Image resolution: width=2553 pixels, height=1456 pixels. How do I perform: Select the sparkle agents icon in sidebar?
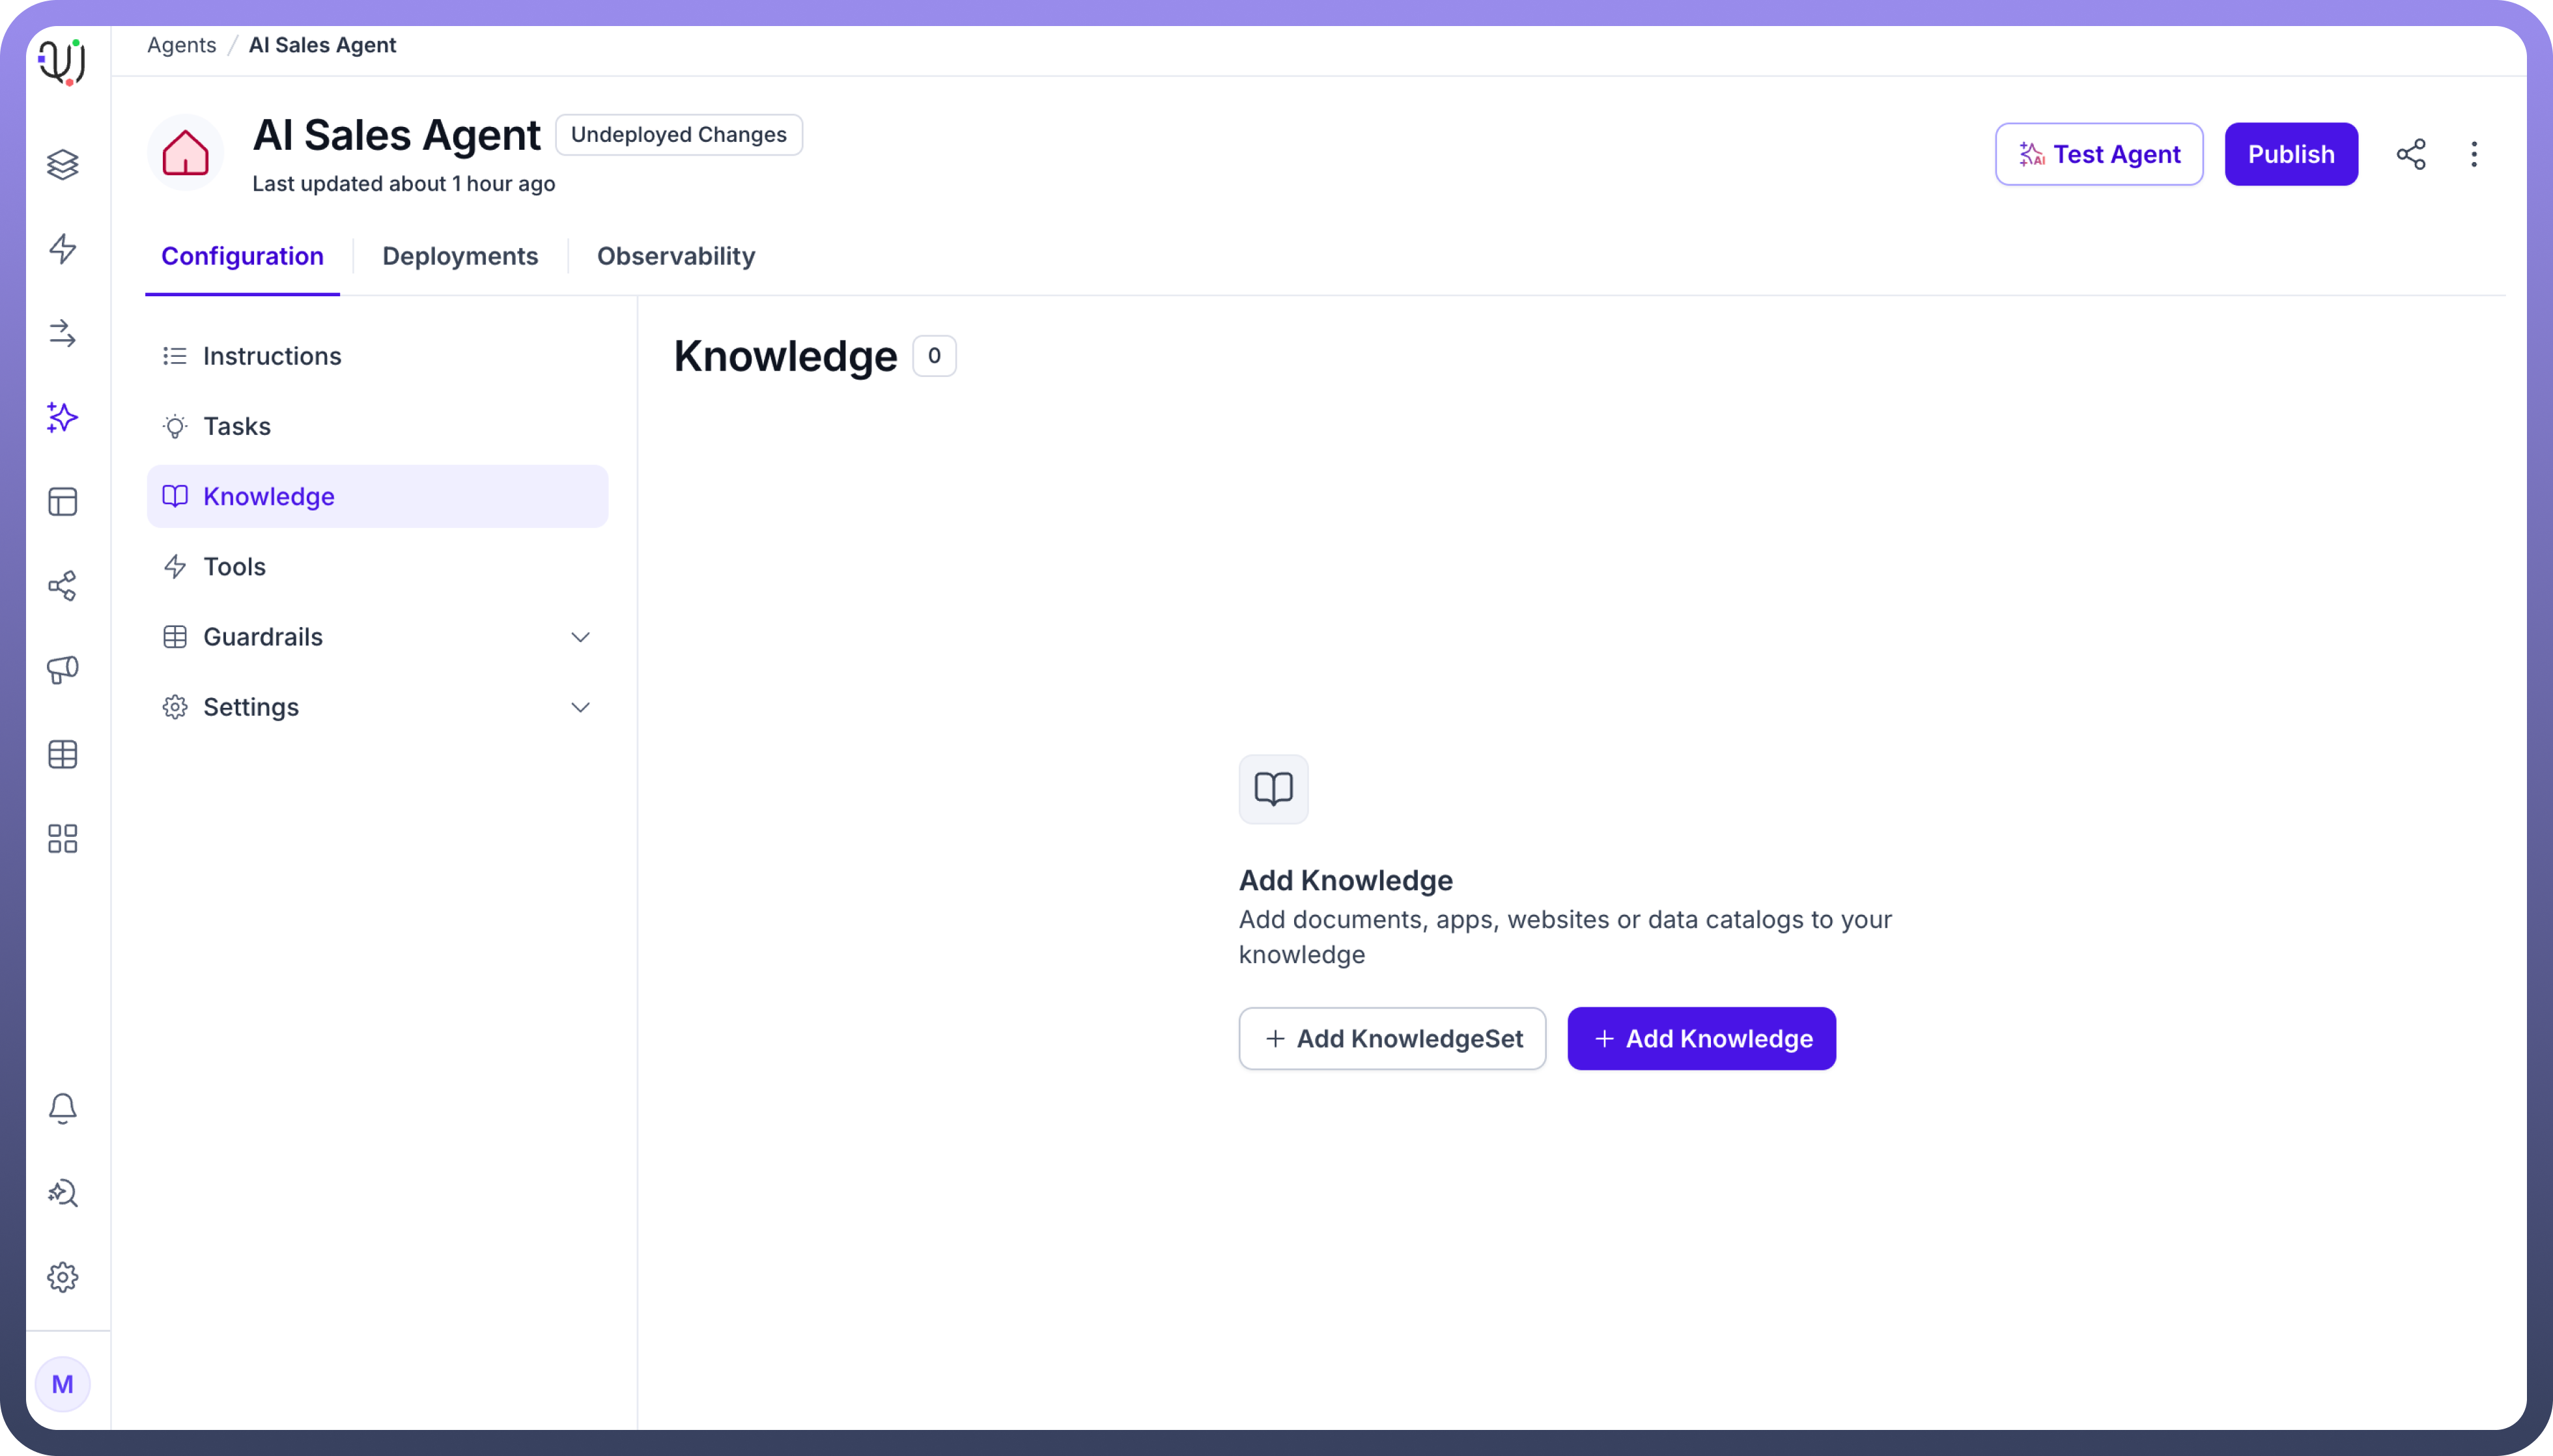click(x=62, y=417)
